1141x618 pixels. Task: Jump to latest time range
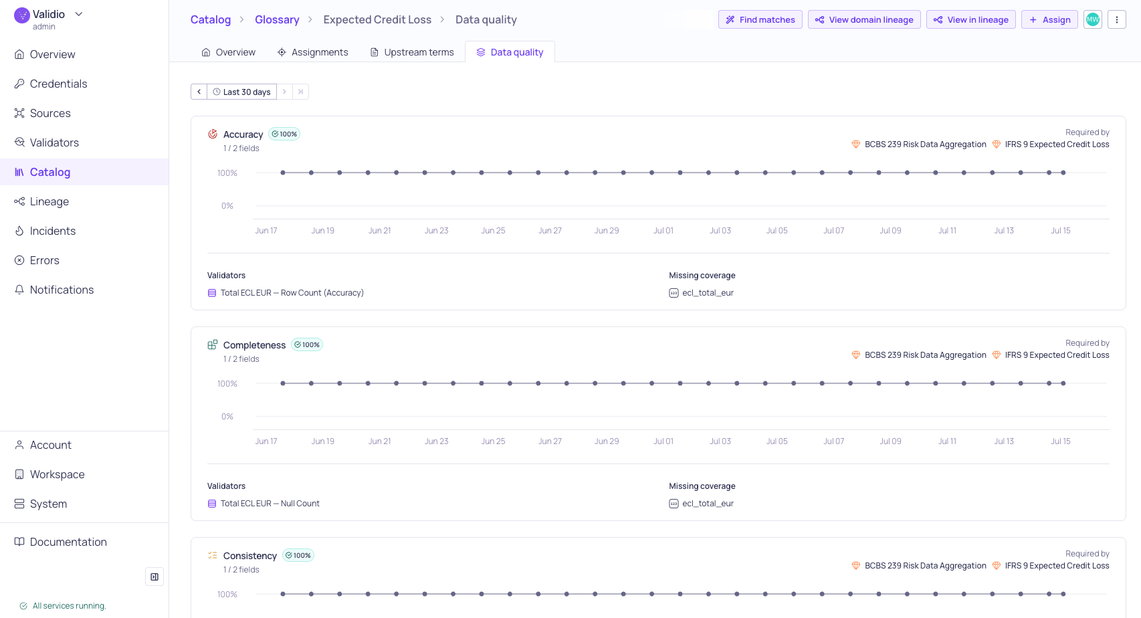click(x=300, y=92)
